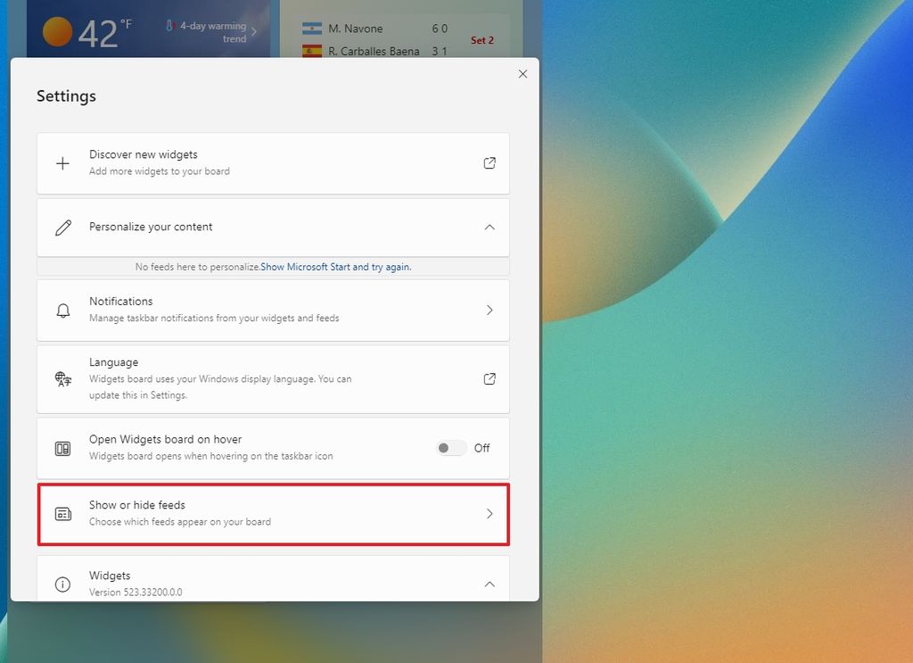Click the sun icon in the weather widget
The image size is (913, 663).
(57, 29)
